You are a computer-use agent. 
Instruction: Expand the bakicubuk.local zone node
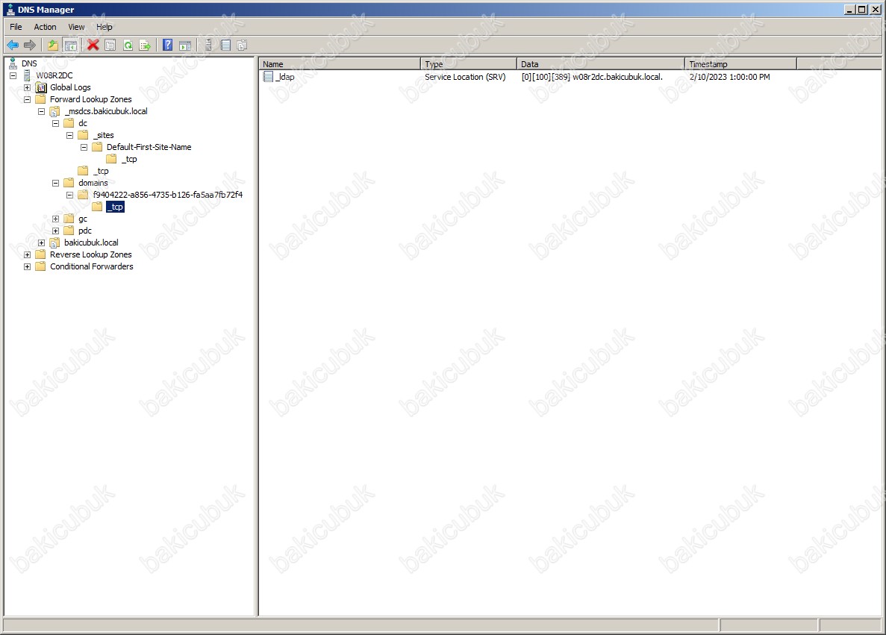click(x=41, y=243)
